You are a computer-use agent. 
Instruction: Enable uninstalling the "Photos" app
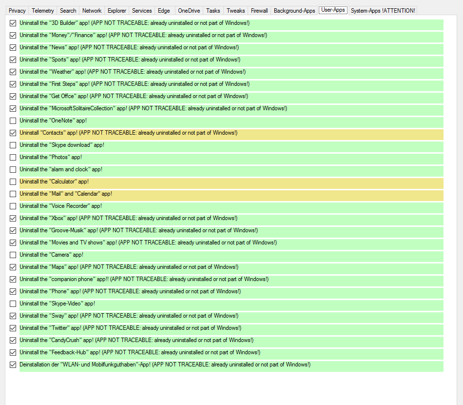coord(13,157)
